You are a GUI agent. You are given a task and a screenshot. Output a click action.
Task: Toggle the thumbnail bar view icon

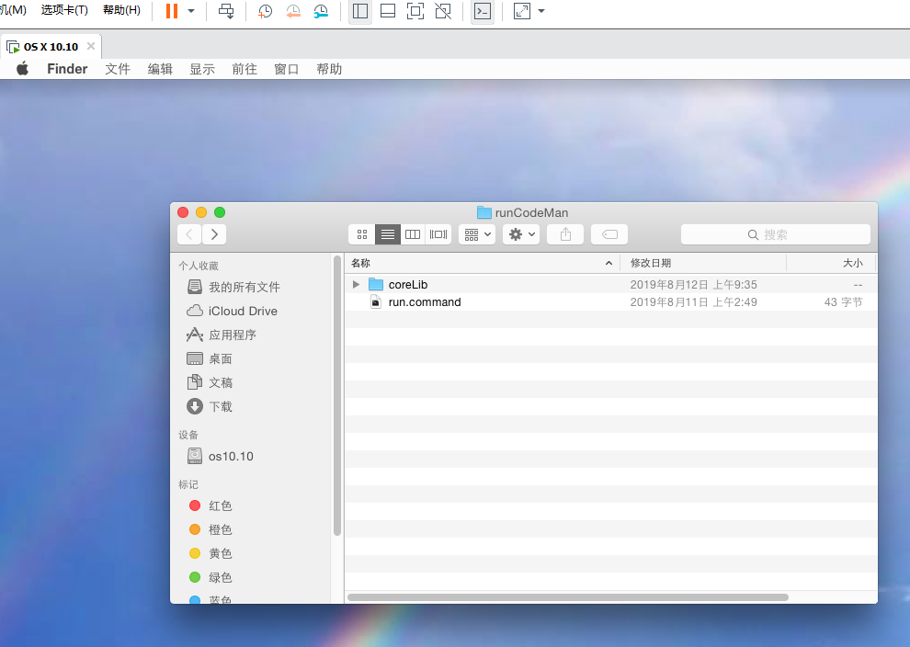(x=388, y=11)
